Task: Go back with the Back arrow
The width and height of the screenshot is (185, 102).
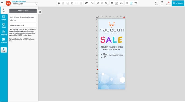Action: pyautogui.click(x=156, y=3)
